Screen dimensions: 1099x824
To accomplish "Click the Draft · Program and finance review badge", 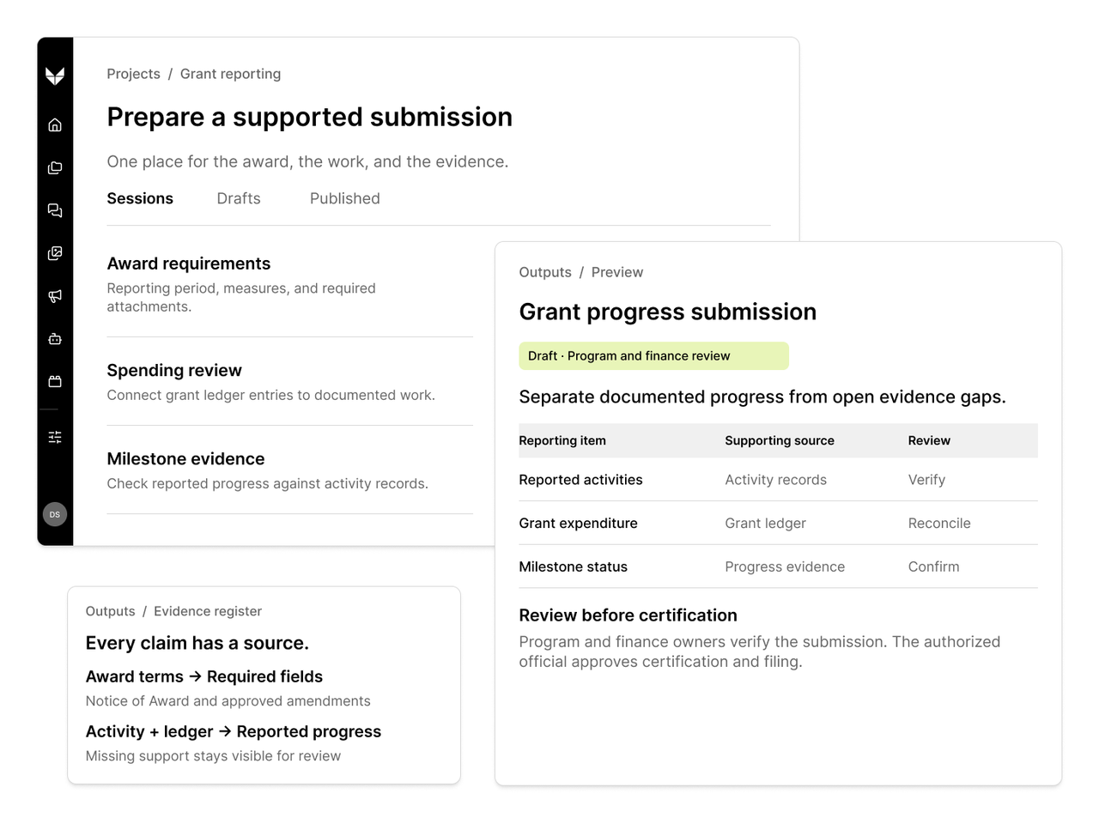I will point(653,356).
